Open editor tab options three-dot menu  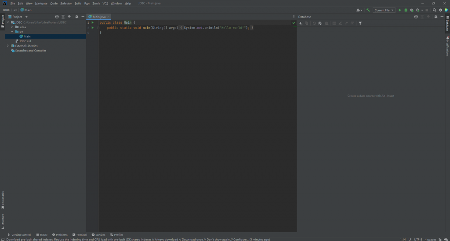click(294, 17)
